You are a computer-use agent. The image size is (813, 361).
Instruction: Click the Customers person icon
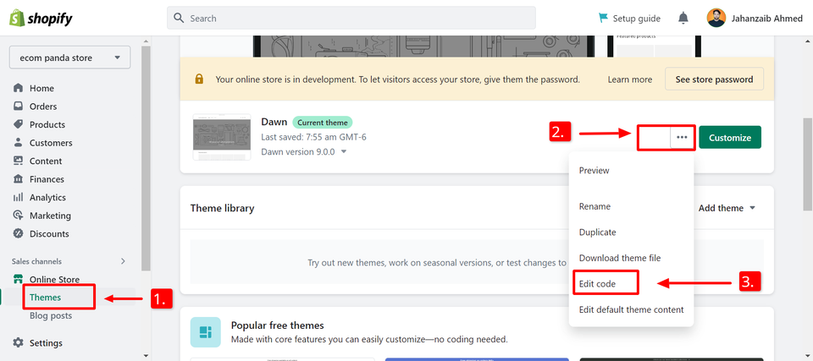pyautogui.click(x=18, y=142)
